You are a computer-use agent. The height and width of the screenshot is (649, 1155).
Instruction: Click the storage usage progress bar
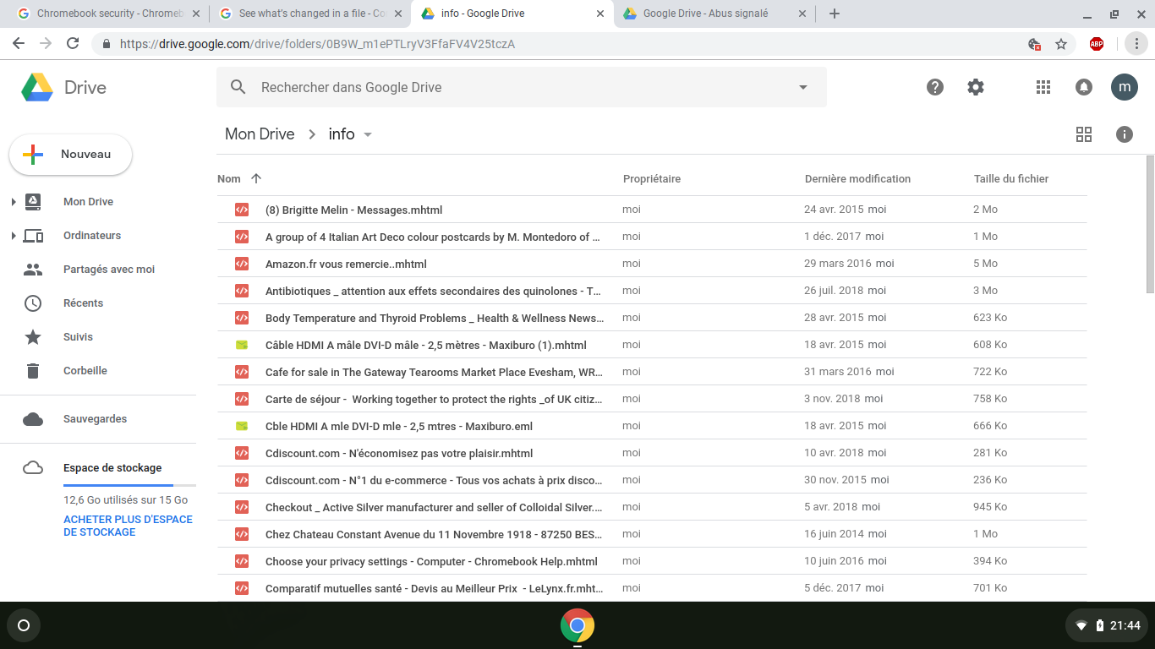click(x=129, y=485)
